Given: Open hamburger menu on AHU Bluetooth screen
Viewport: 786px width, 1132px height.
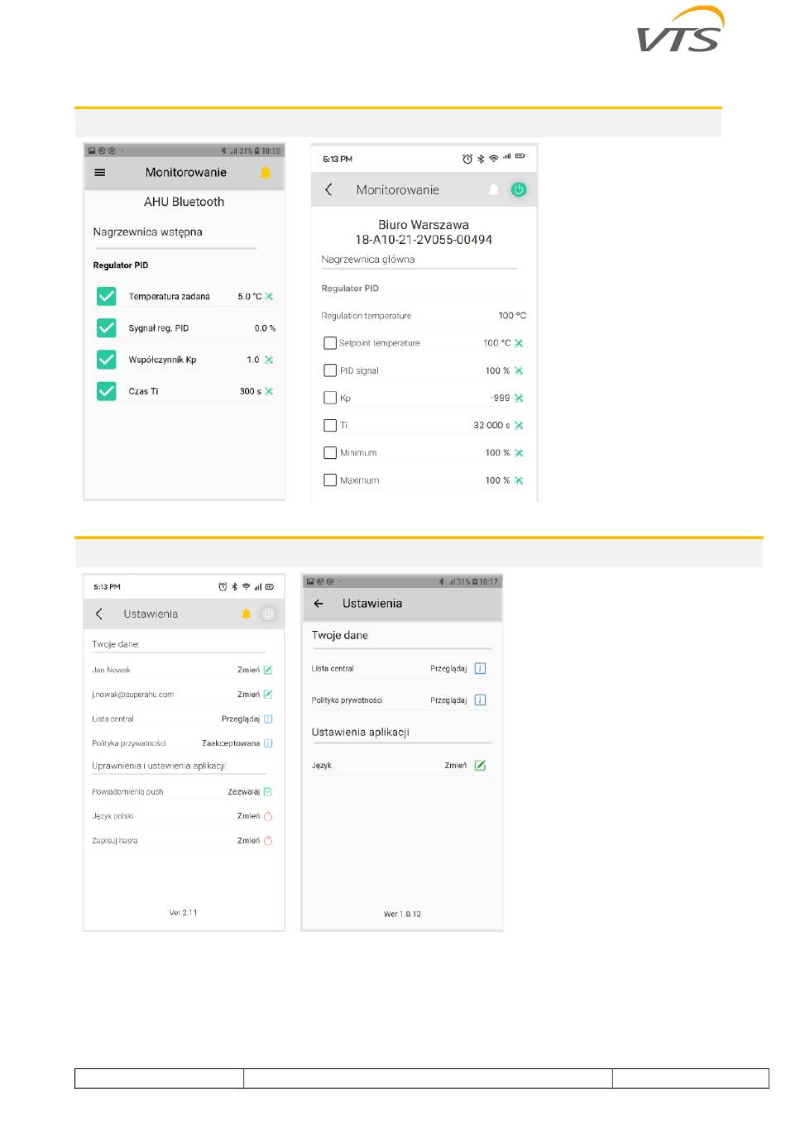Looking at the screenshot, I should click(x=100, y=173).
